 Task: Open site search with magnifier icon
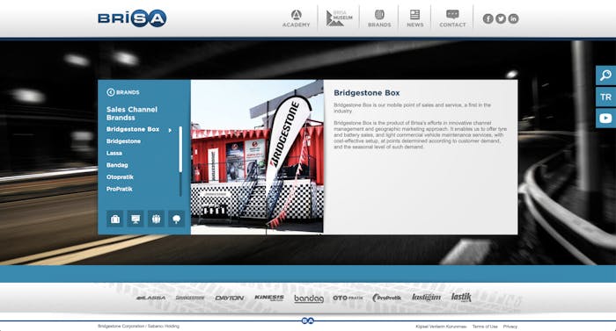pyautogui.click(x=605, y=75)
